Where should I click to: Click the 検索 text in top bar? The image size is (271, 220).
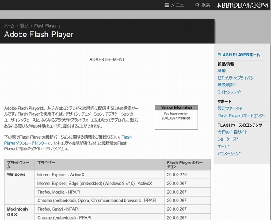(x=206, y=5)
